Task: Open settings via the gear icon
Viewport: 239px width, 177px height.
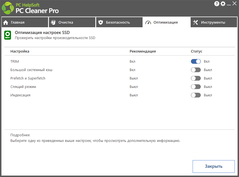Action: click(223, 4)
